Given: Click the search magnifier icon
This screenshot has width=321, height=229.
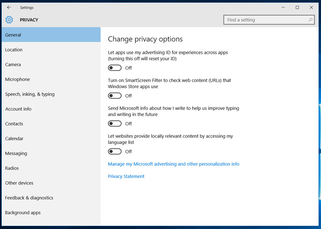Looking at the screenshot, I should pos(310,20).
